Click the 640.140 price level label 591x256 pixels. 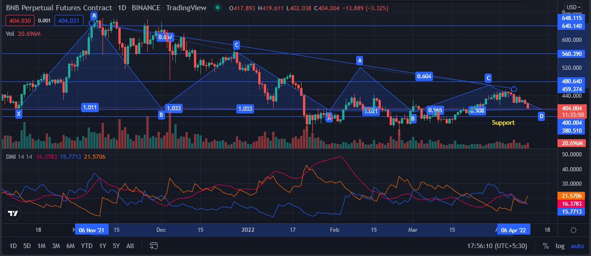click(x=572, y=26)
